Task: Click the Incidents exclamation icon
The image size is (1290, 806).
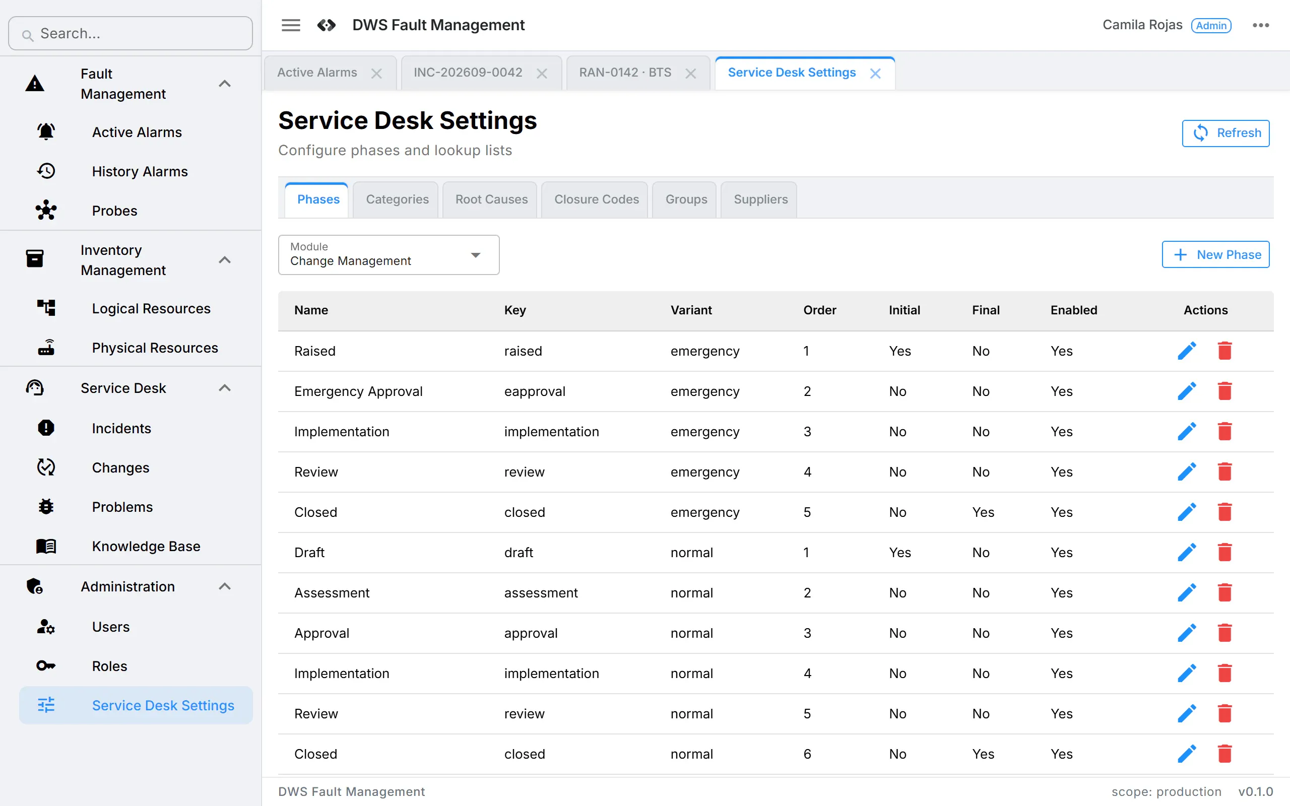Action: 46,428
